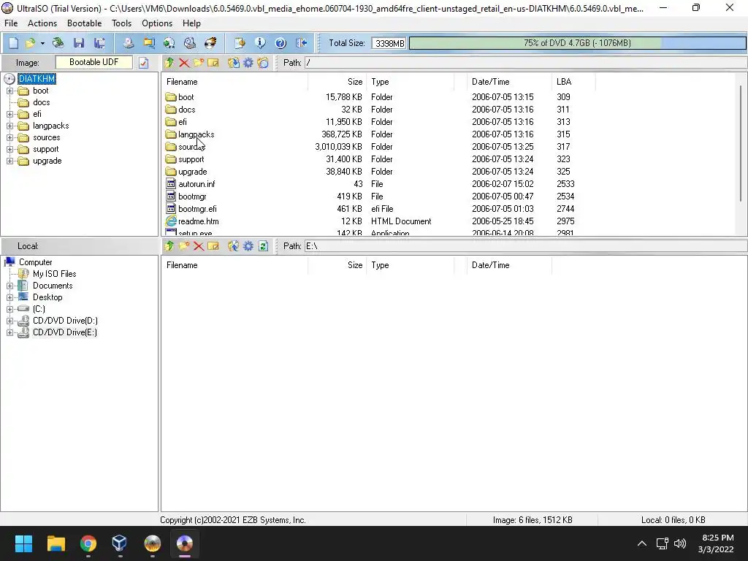
Task: Expand the langpacks folder node
Action: pos(9,126)
